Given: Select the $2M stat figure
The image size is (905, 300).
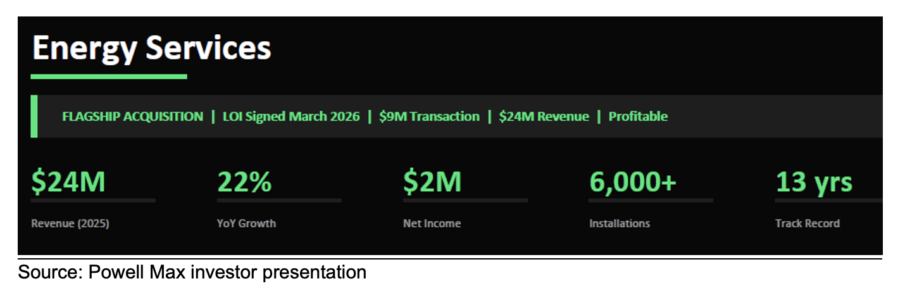Looking at the screenshot, I should tap(432, 182).
